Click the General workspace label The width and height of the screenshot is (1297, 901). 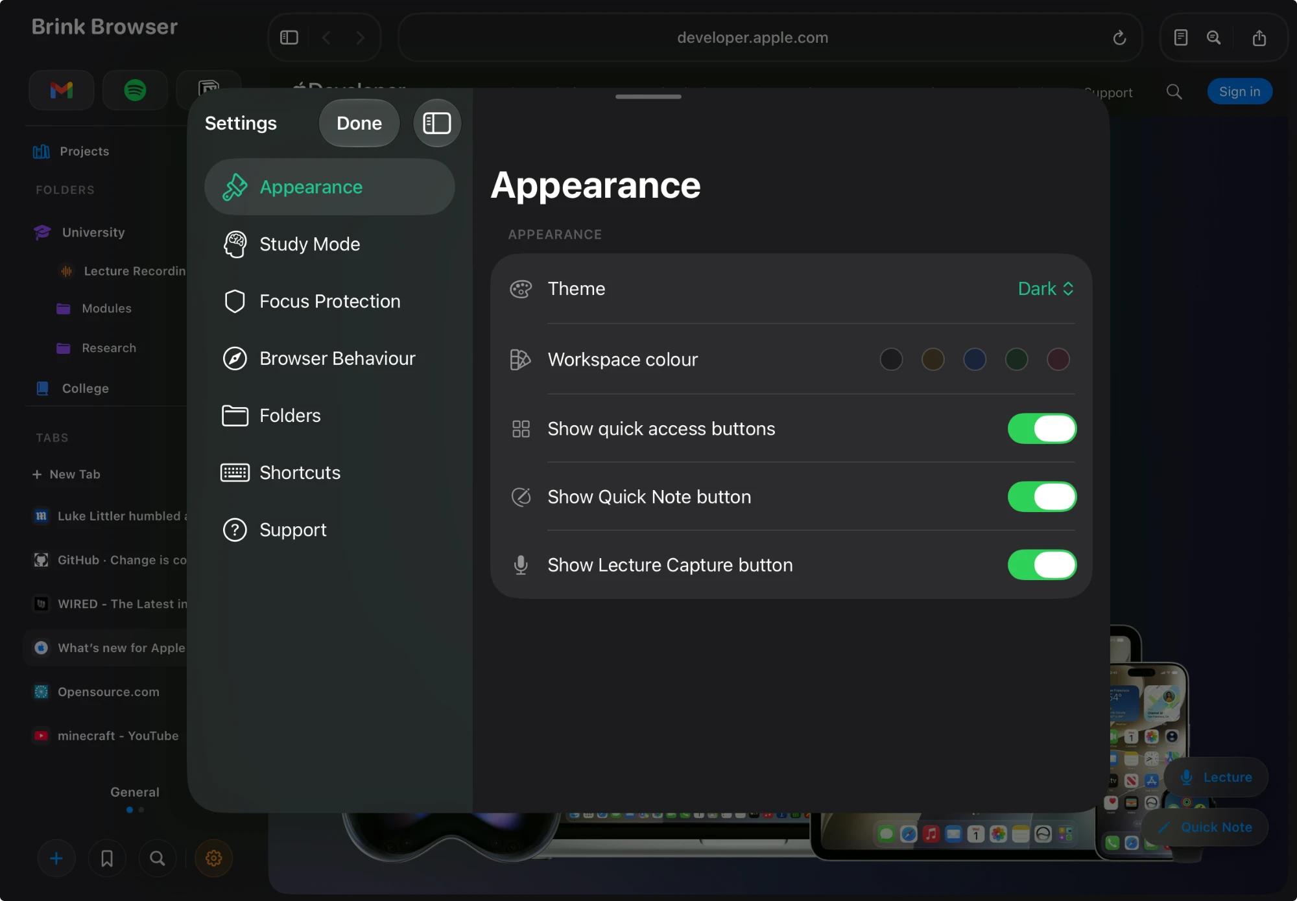[134, 792]
